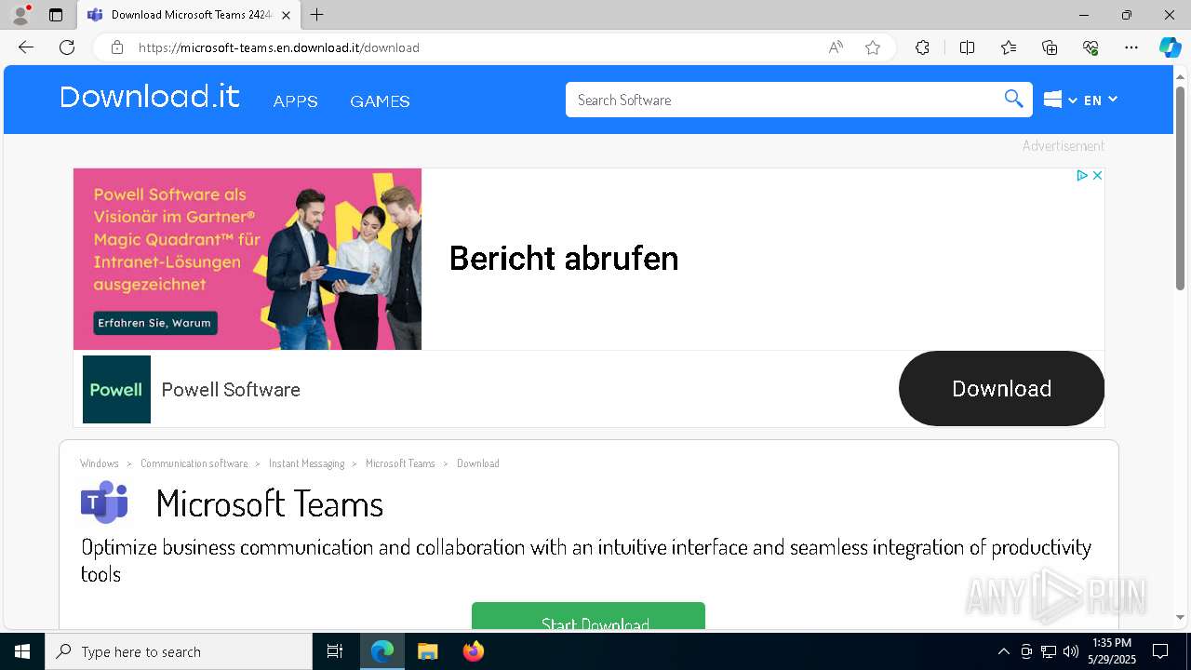Click the search magnifier icon

[1013, 100]
